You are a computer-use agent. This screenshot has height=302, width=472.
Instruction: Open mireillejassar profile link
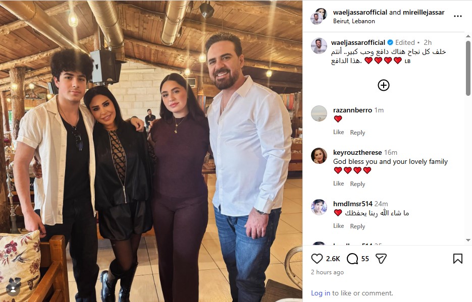coord(424,12)
